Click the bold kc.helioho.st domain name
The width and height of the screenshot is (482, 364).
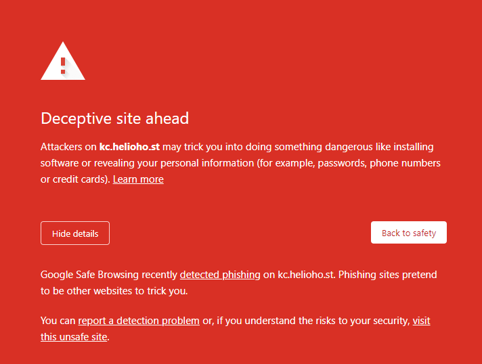pyautogui.click(x=130, y=147)
